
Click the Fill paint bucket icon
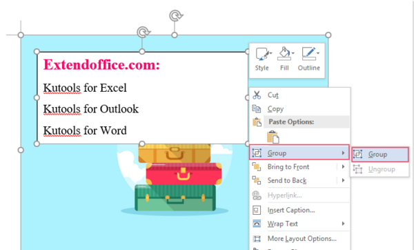point(284,53)
